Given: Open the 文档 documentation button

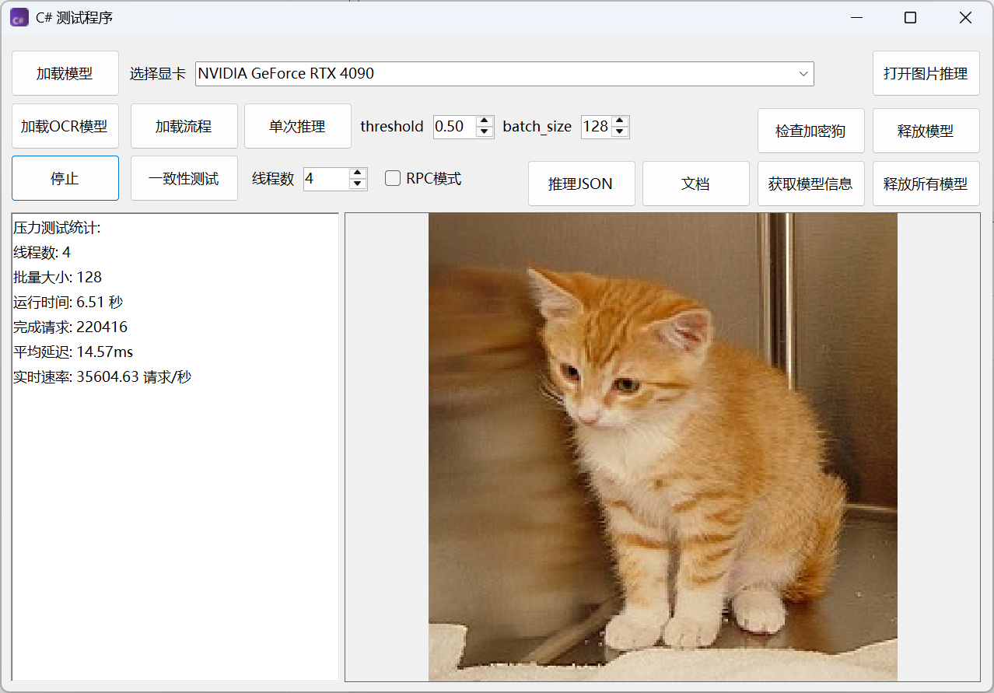Looking at the screenshot, I should 695,184.
